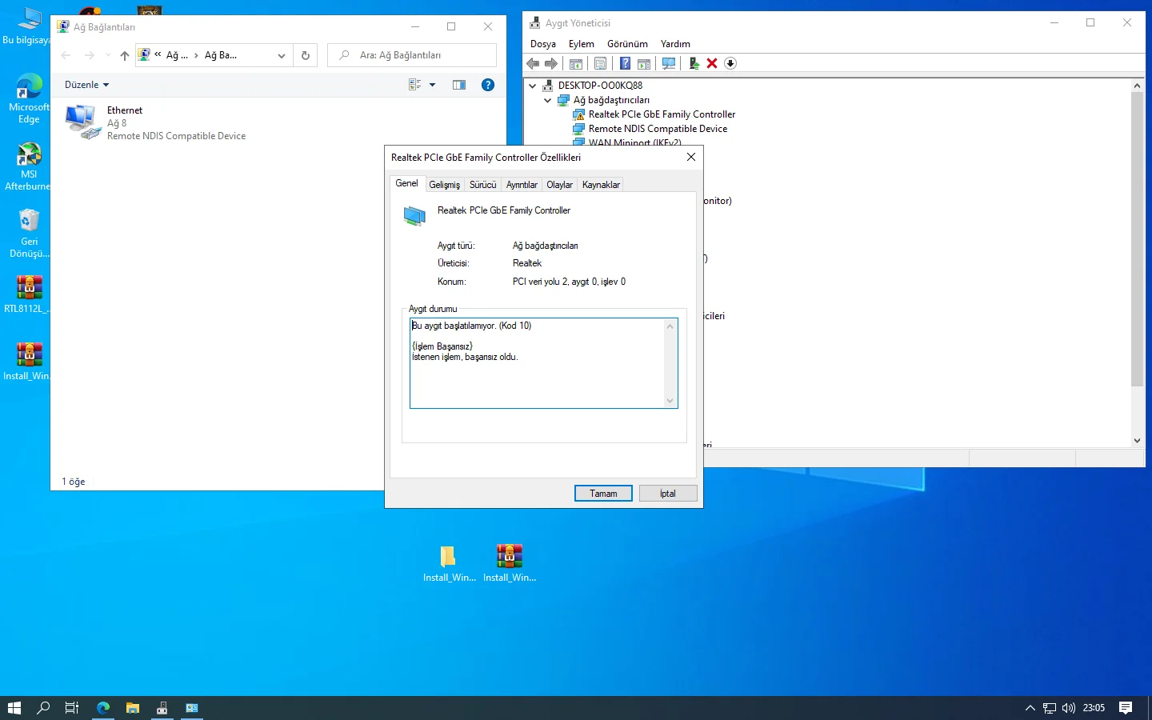Collapse the Ağ bağdaştırıcıları tree node

point(548,100)
